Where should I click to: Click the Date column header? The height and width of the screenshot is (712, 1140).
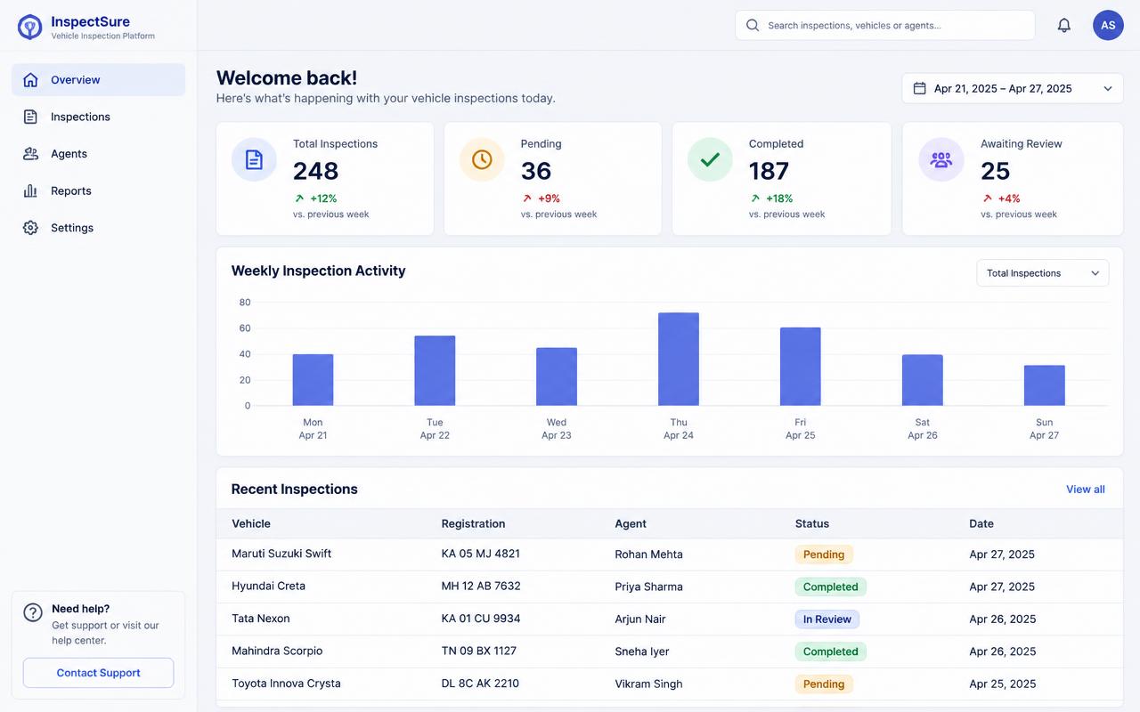[981, 523]
